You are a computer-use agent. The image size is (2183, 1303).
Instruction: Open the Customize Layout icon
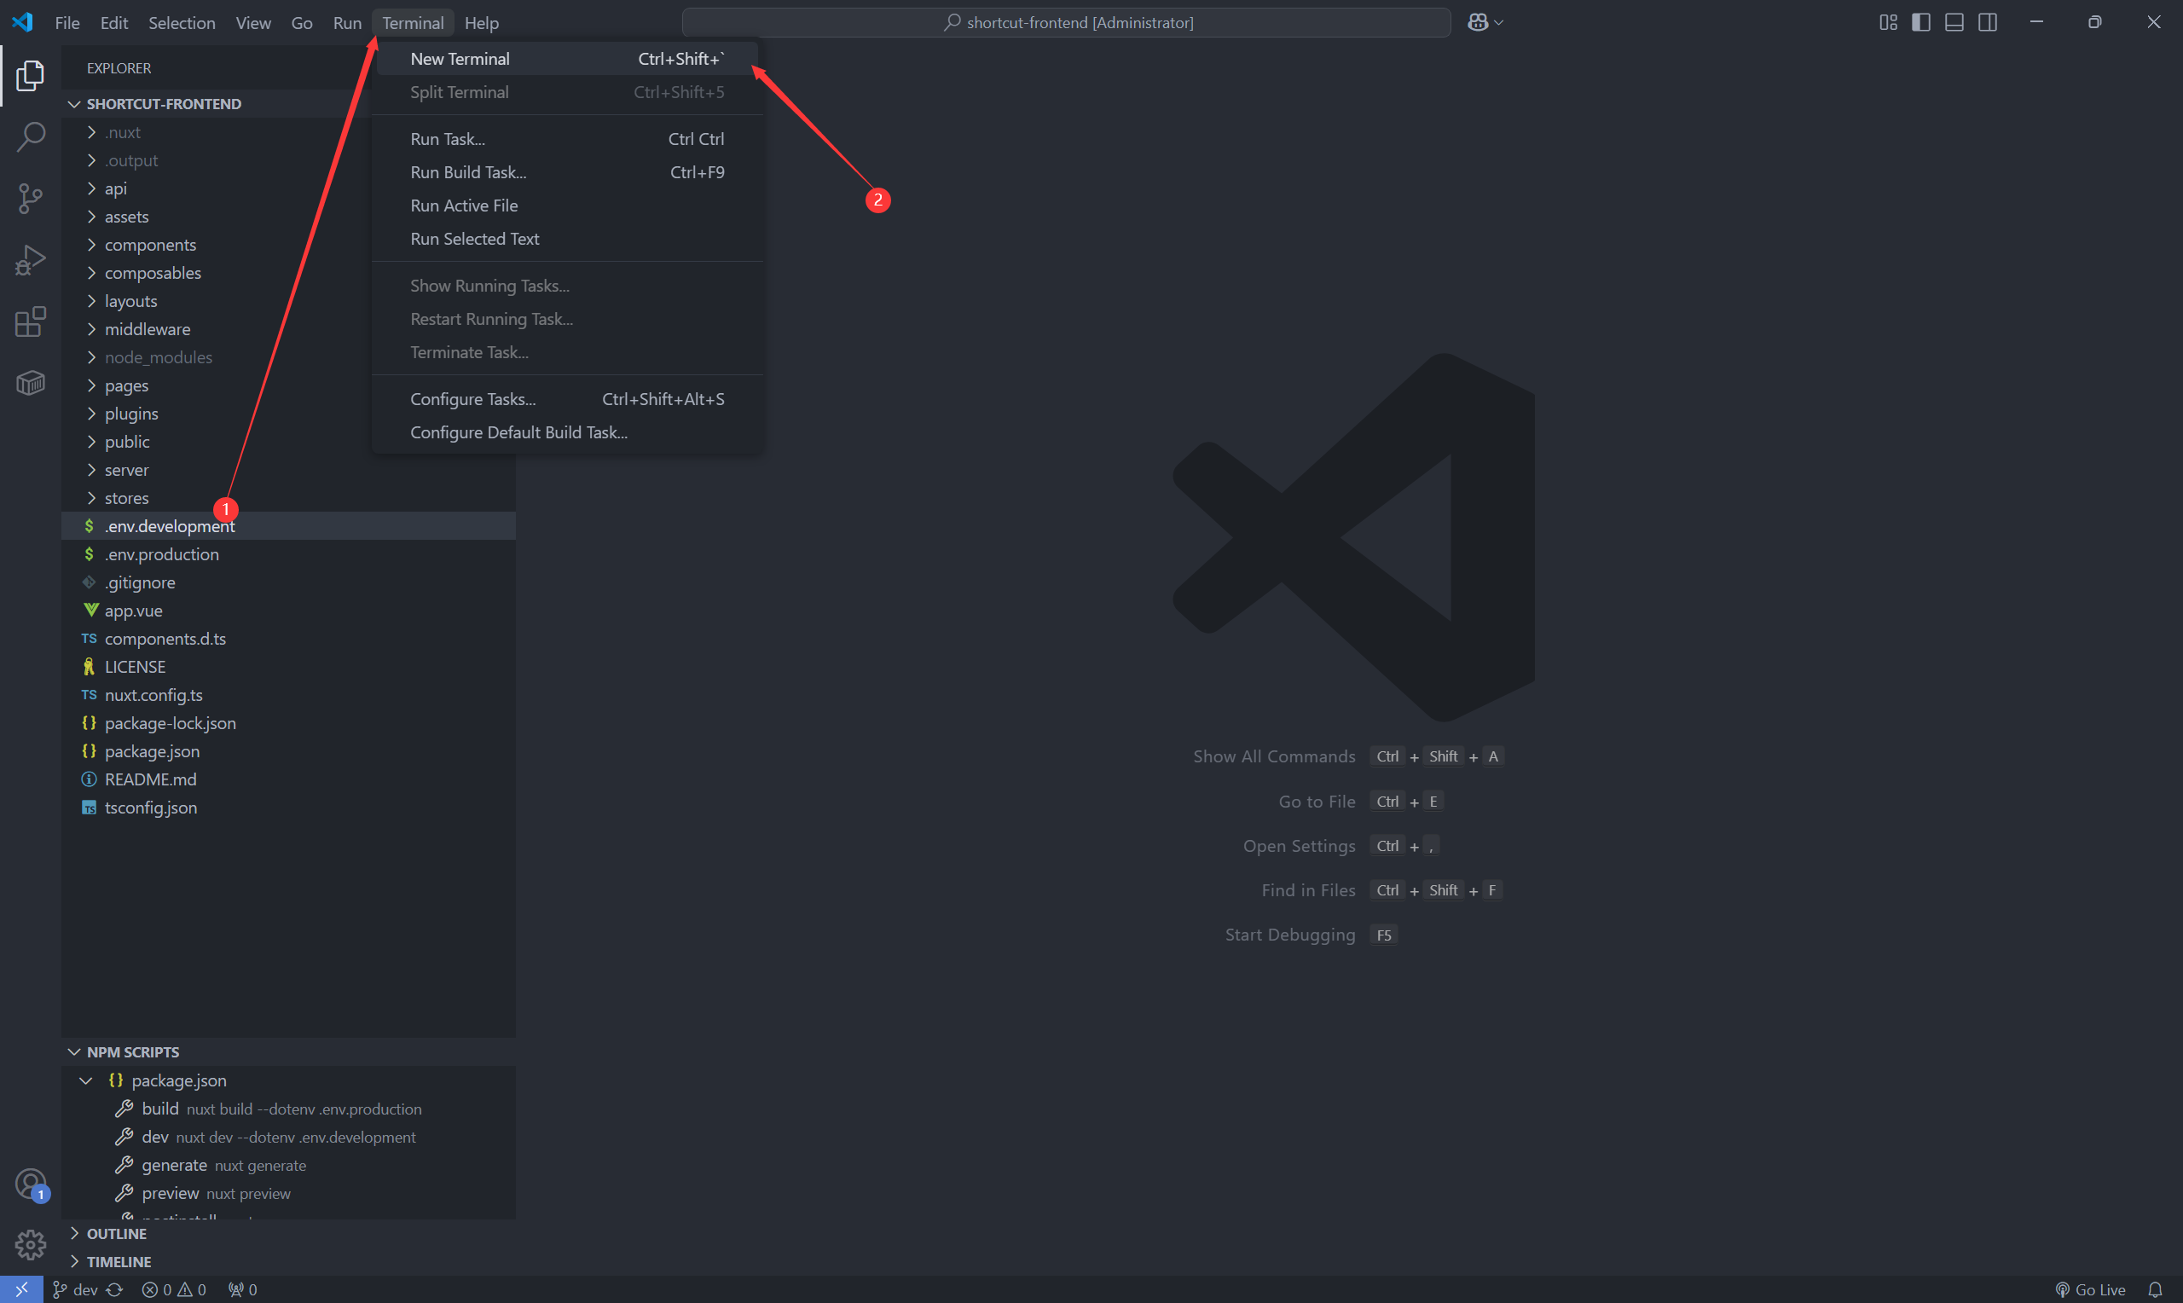[1888, 23]
